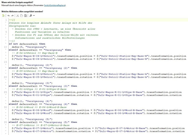Click E-06-L=Wood transformation.rotation assignment line
This screenshot has width=188, height=135.
(x=97, y=113)
